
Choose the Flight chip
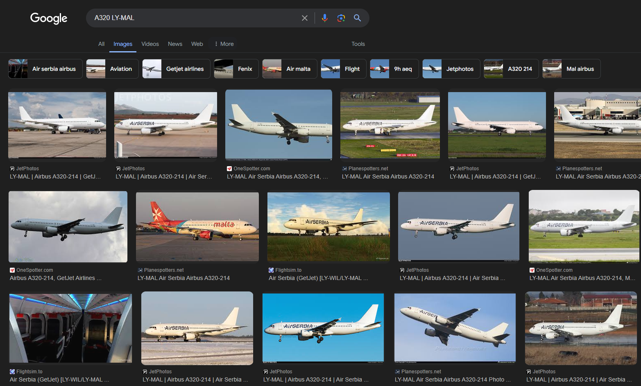click(344, 69)
